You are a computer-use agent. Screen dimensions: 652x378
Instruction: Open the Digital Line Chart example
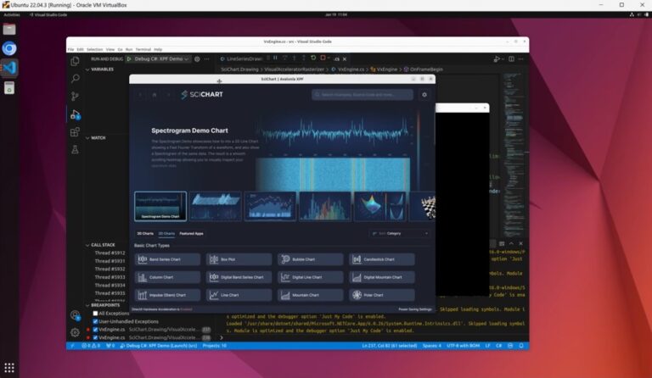point(310,277)
